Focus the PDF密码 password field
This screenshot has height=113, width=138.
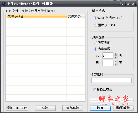pos(112,80)
